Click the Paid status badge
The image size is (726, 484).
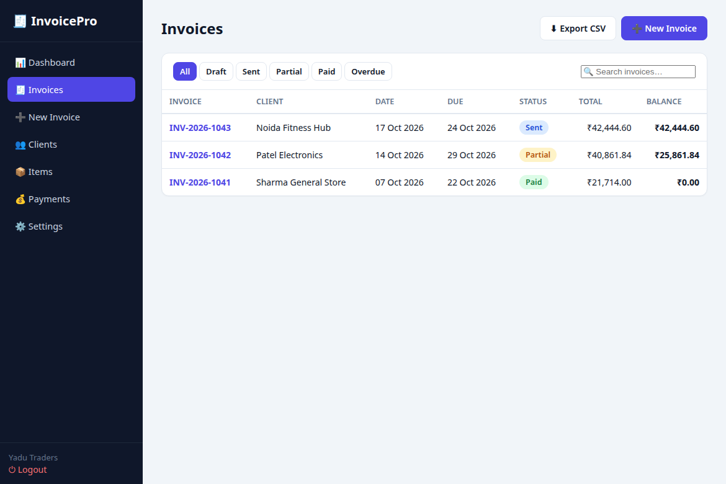(x=534, y=182)
